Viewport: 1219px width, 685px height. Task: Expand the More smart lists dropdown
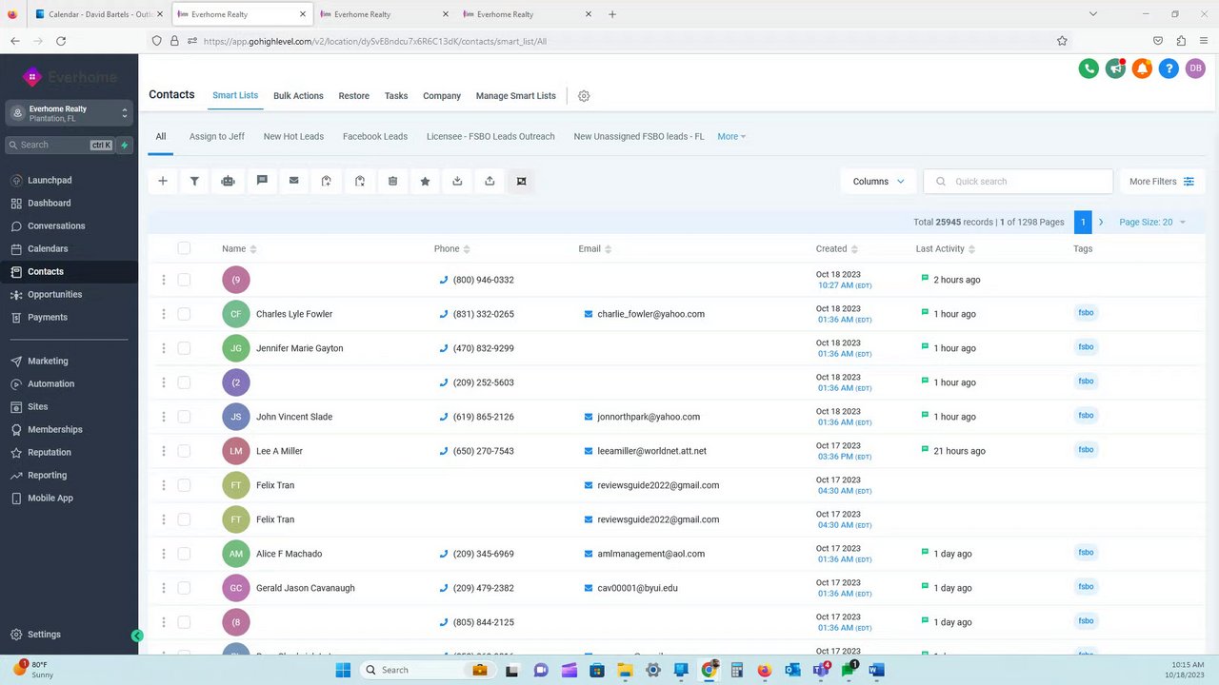pyautogui.click(x=731, y=137)
